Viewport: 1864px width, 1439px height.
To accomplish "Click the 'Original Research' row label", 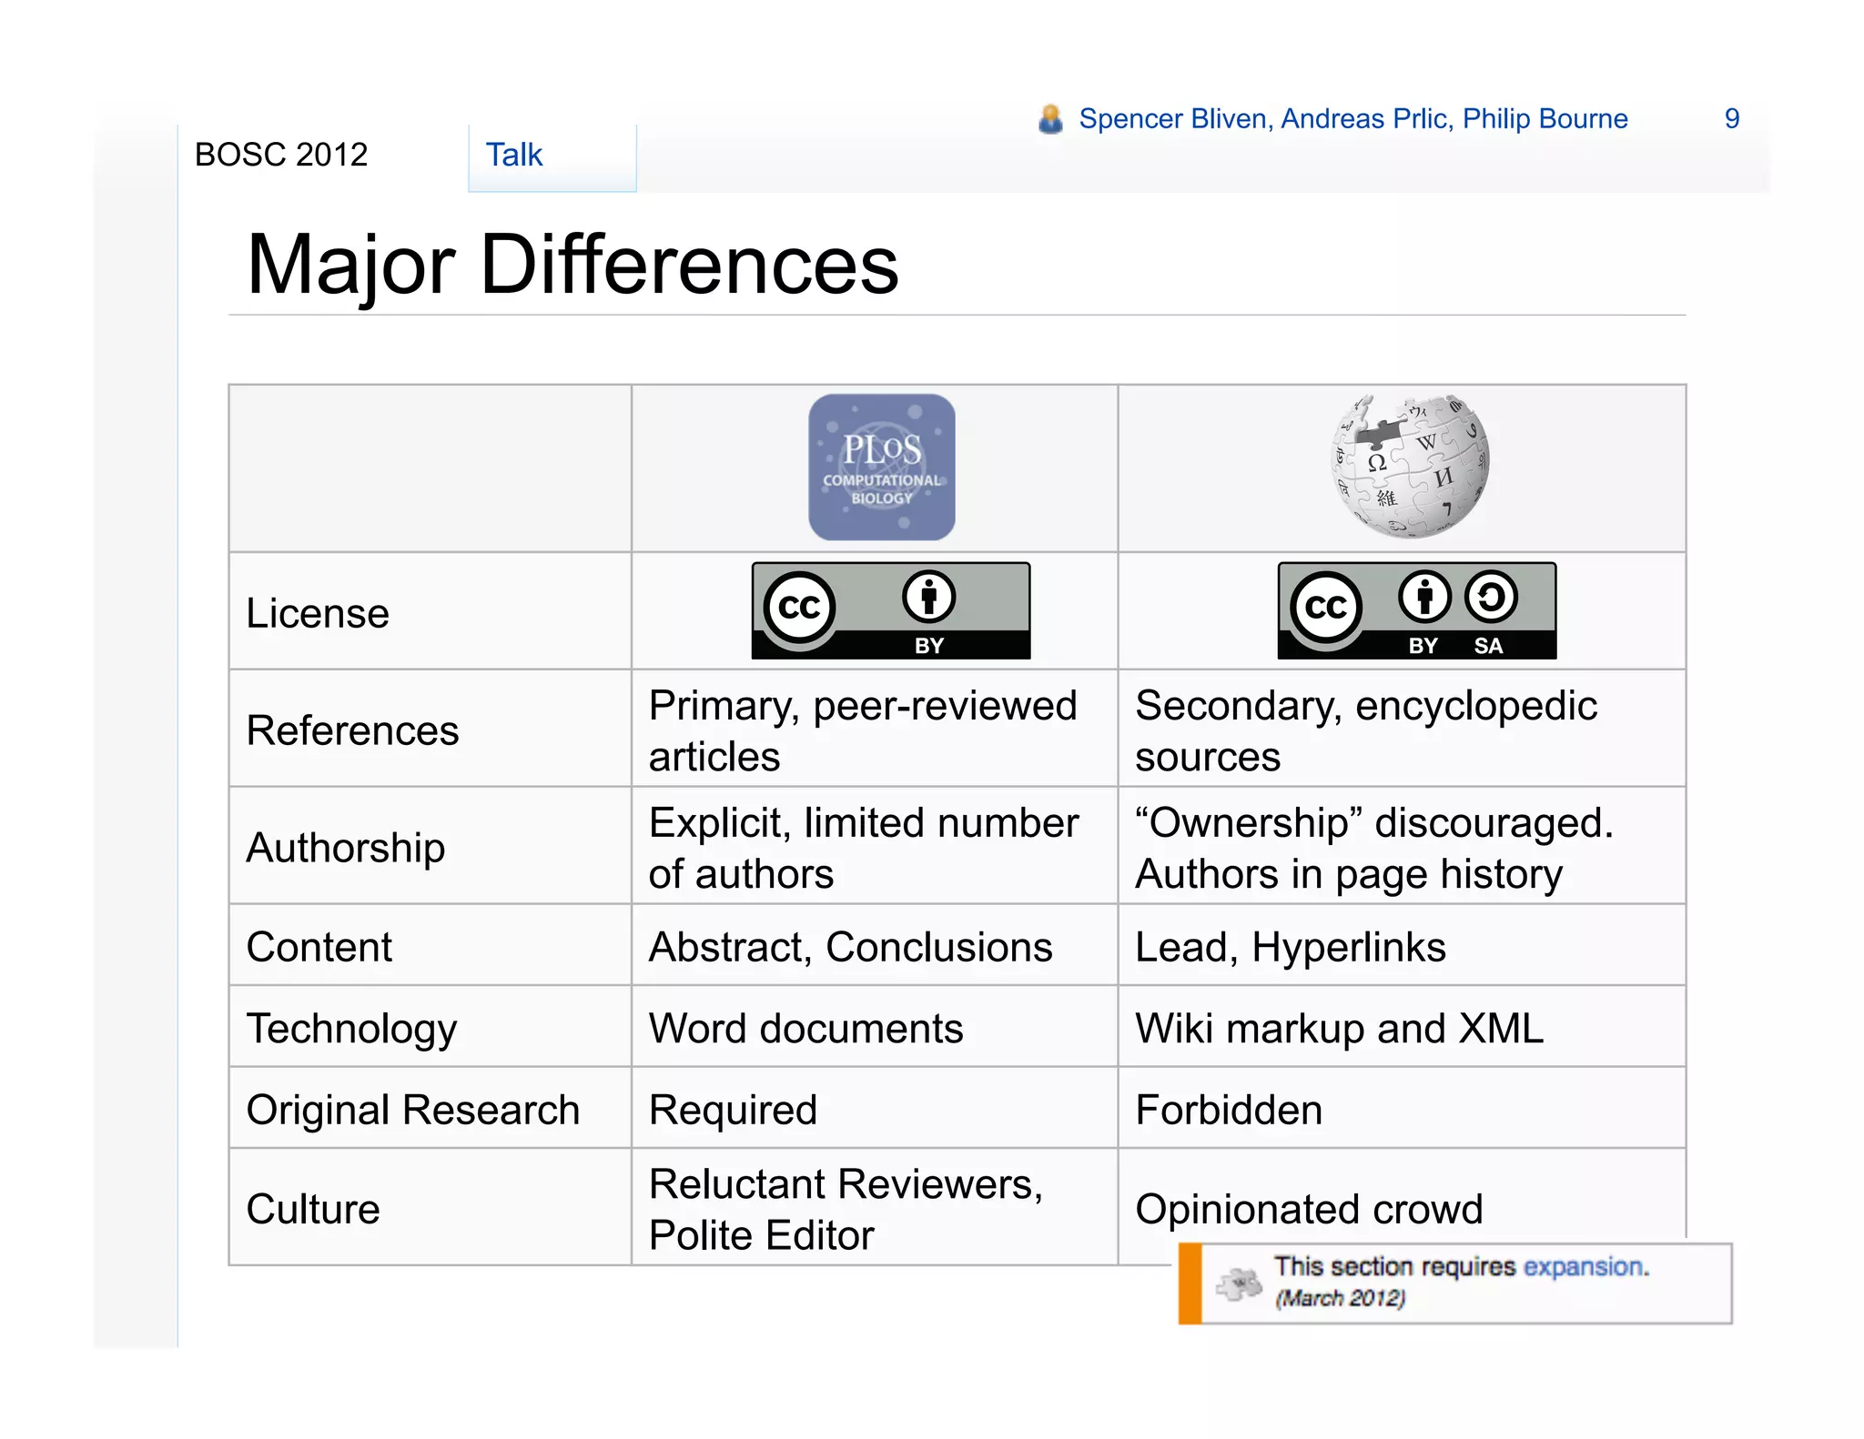I will click(413, 1110).
